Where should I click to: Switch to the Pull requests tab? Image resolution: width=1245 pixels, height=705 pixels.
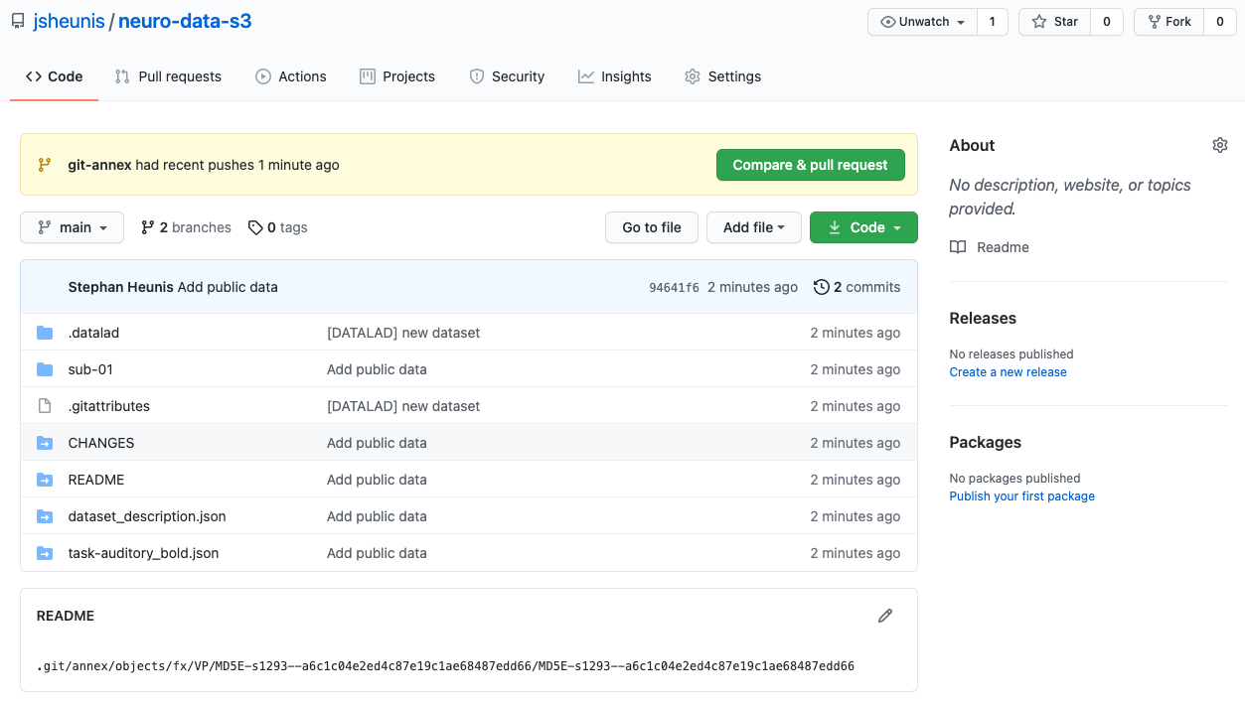[168, 76]
